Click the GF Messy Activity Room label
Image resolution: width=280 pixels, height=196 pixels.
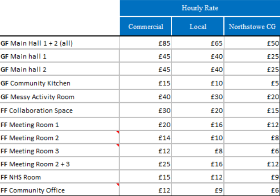(60, 97)
